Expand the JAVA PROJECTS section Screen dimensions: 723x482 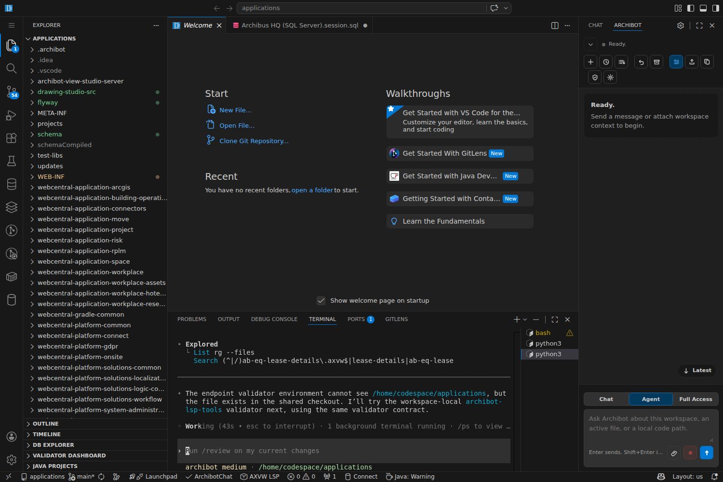click(95, 466)
